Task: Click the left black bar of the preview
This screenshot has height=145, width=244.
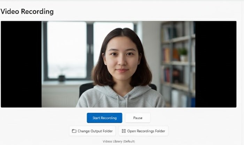Action: (21, 64)
